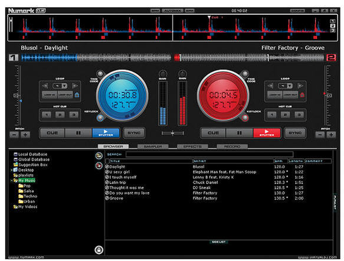344x261 pixels.
Task: Increase pitch with plus on right deck
Action: [331, 135]
